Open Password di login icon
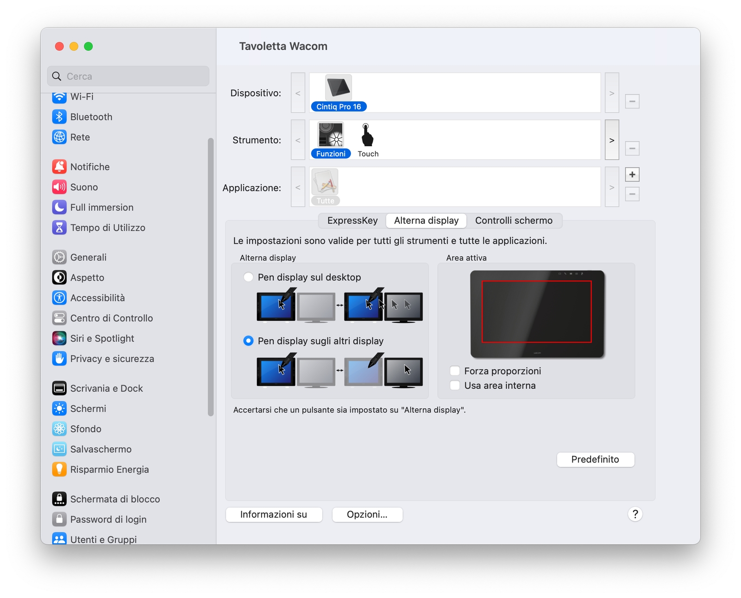 click(59, 519)
